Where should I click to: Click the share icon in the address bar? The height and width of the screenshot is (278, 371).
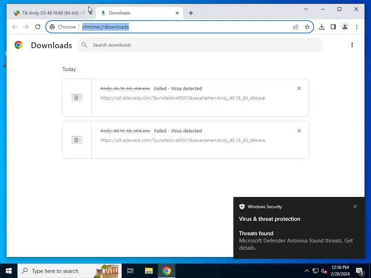296,27
